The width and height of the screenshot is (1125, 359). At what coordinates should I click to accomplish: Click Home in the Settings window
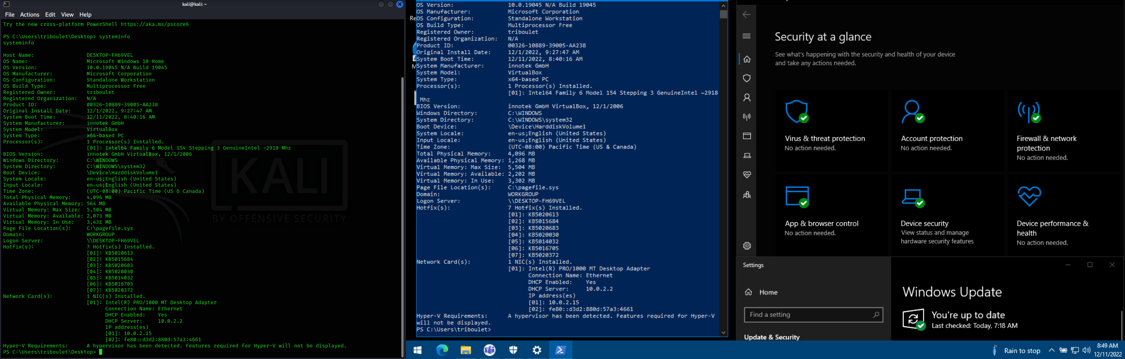[761, 292]
